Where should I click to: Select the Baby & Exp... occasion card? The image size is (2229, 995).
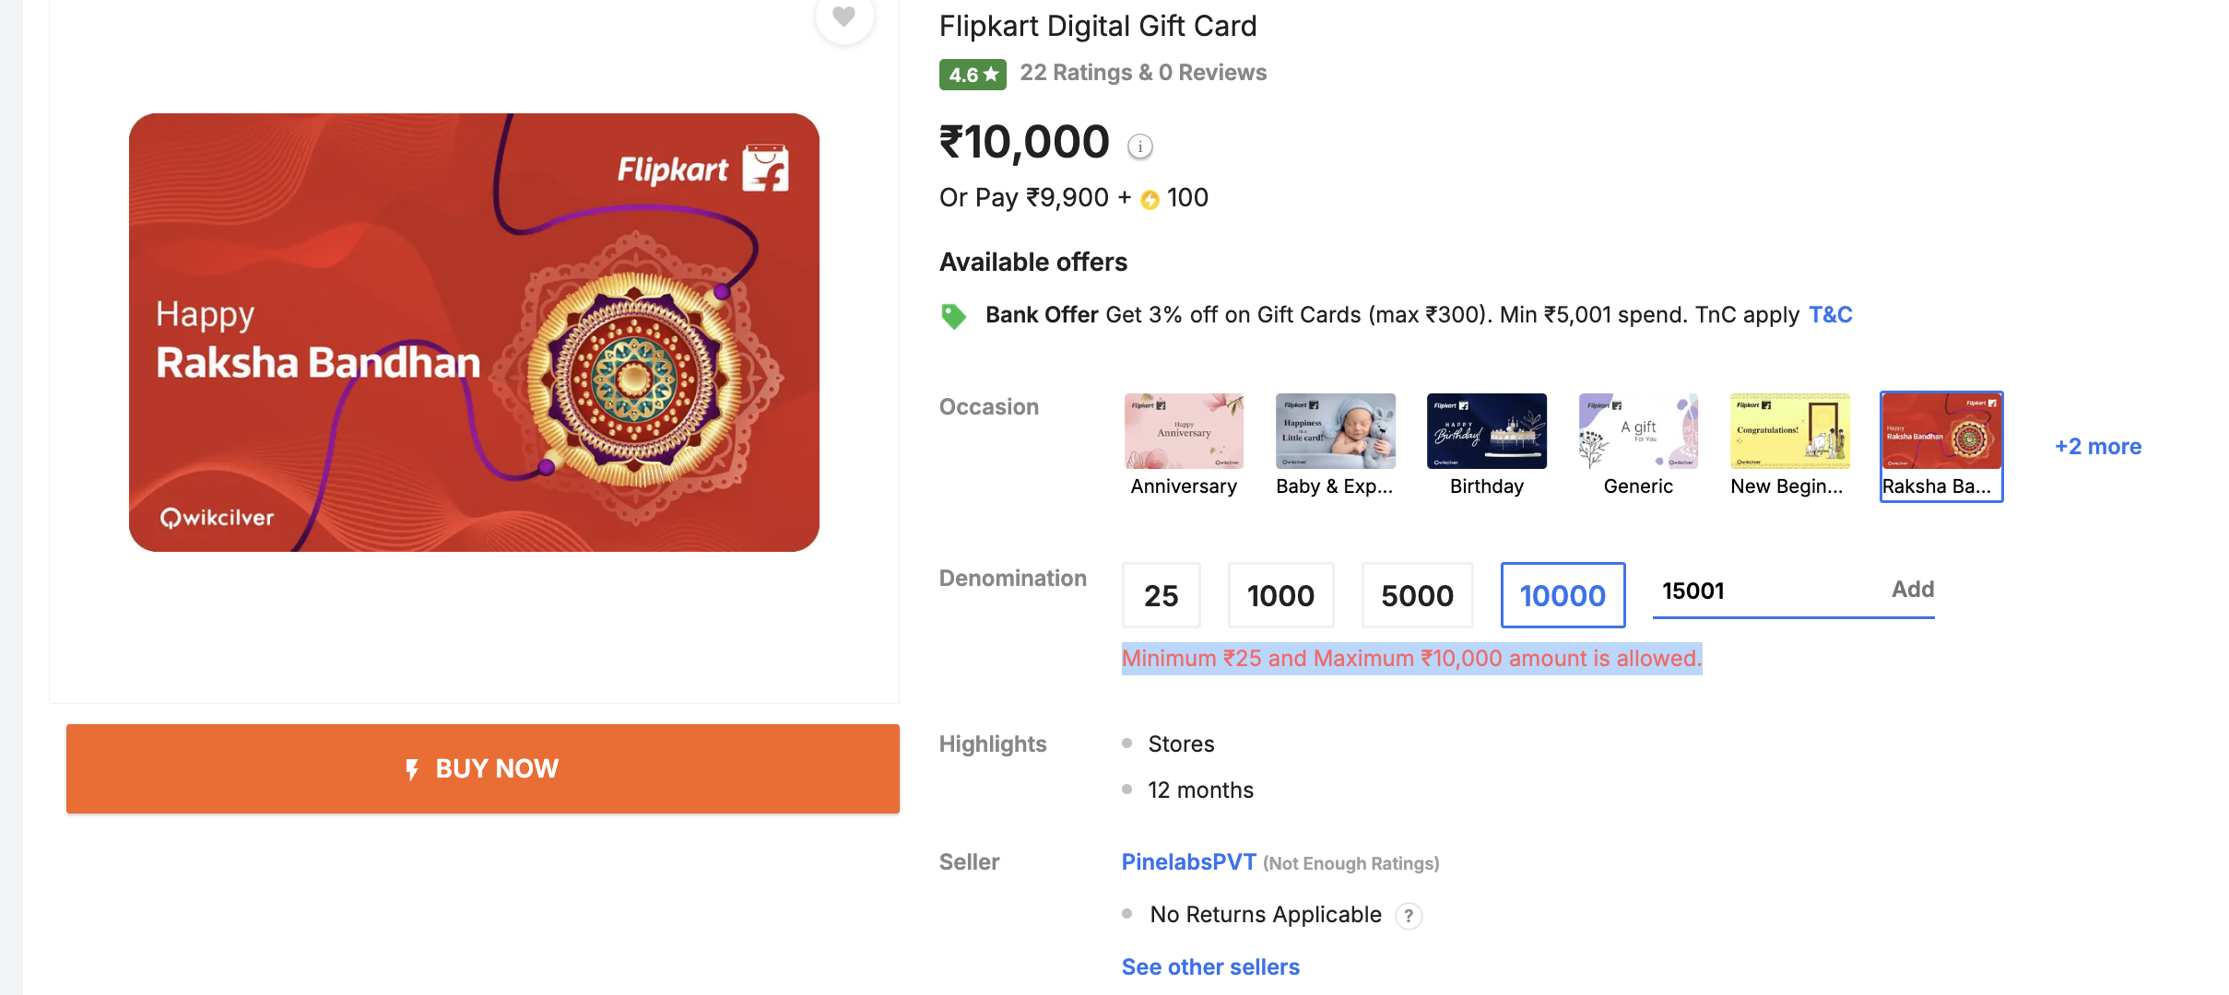(1335, 446)
